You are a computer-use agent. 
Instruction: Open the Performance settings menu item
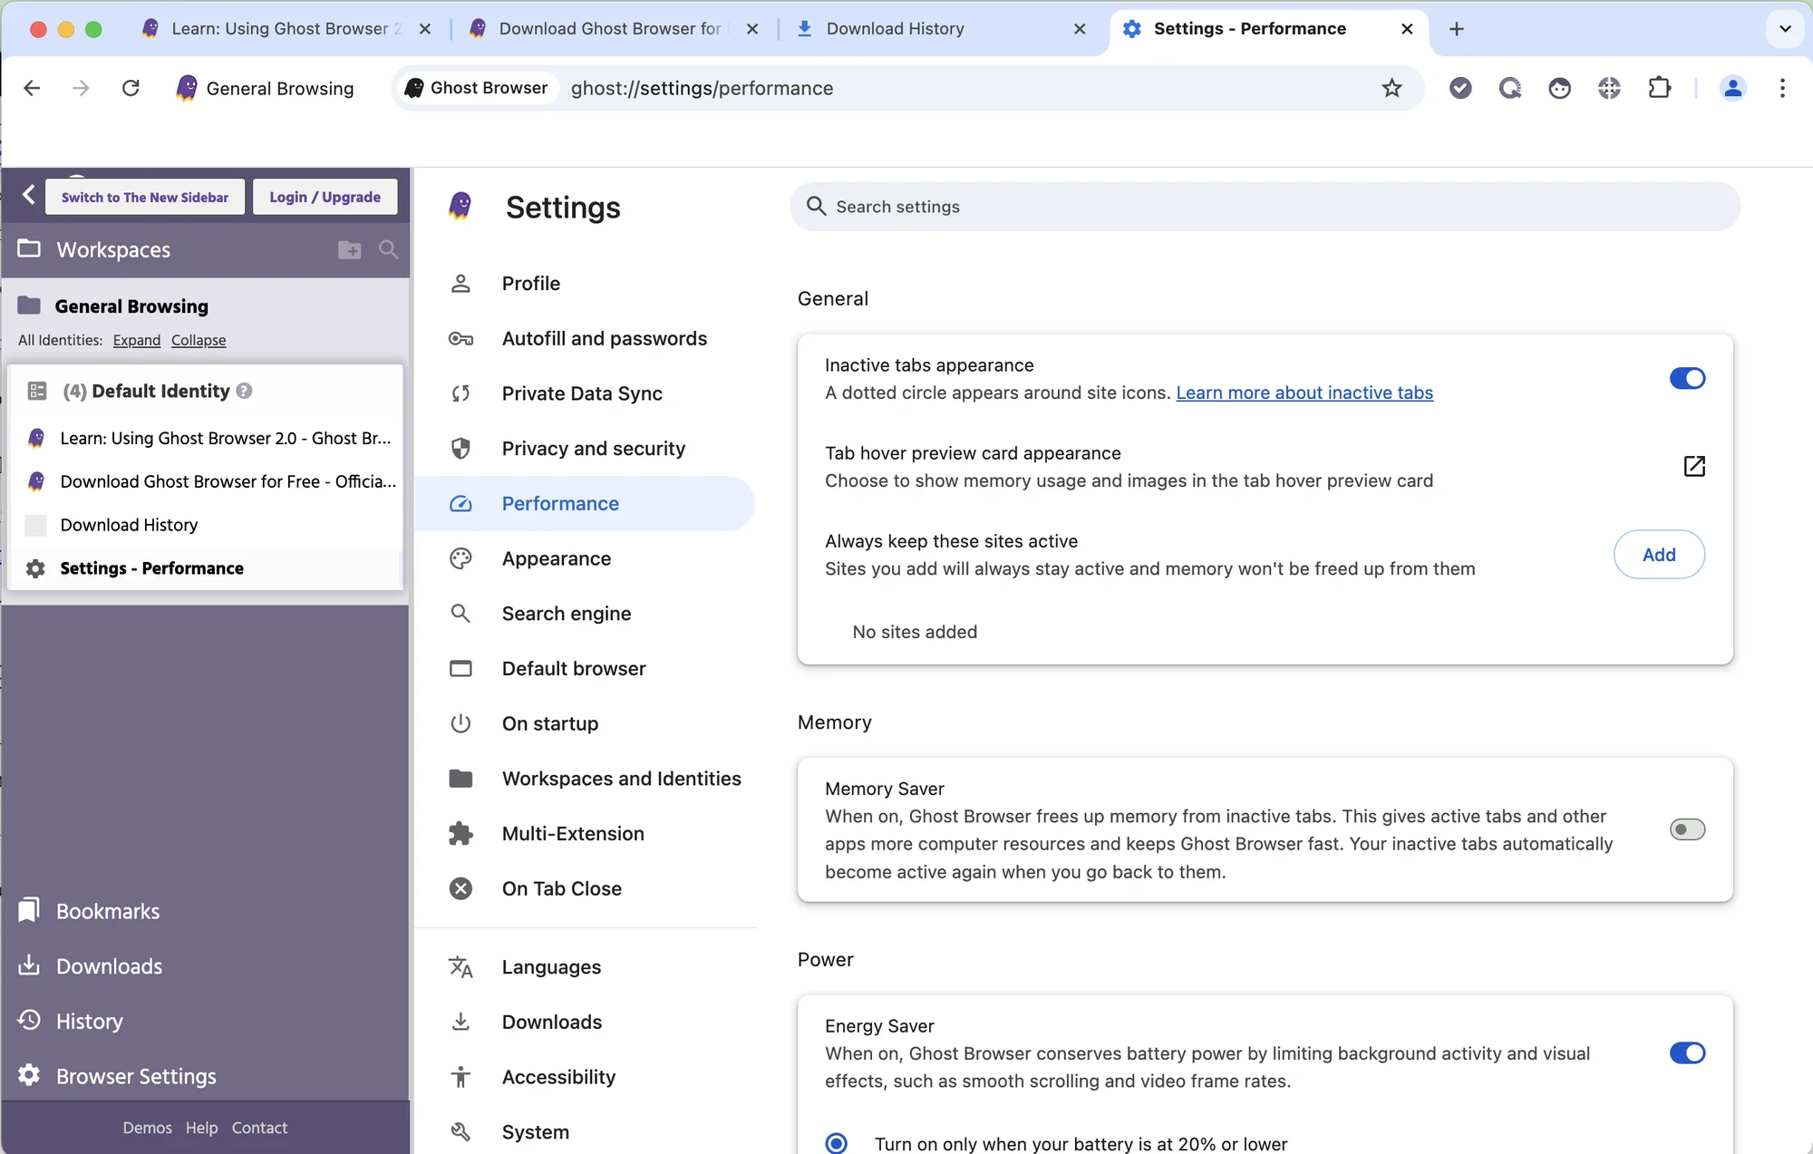click(x=559, y=502)
